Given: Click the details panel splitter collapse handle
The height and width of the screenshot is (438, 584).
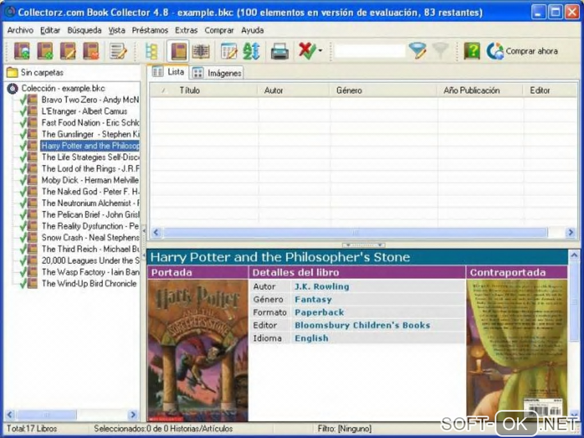Looking at the screenshot, I should [364, 245].
